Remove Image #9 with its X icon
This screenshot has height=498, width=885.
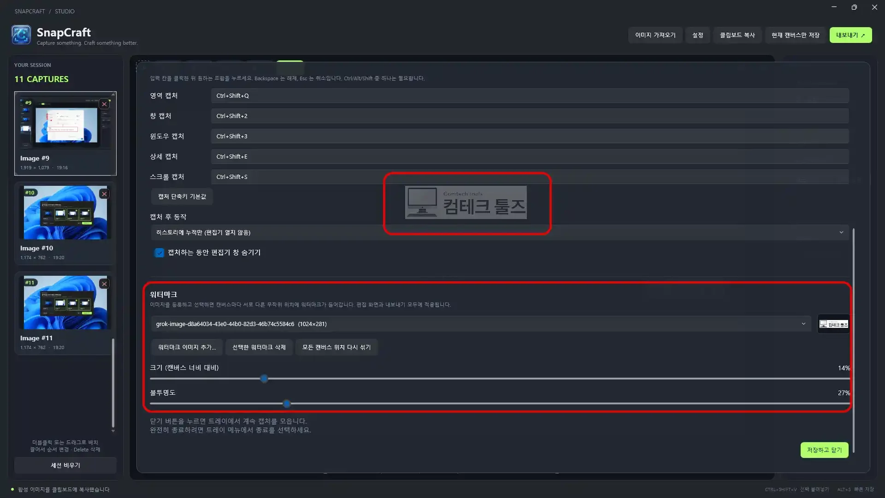pyautogui.click(x=105, y=104)
